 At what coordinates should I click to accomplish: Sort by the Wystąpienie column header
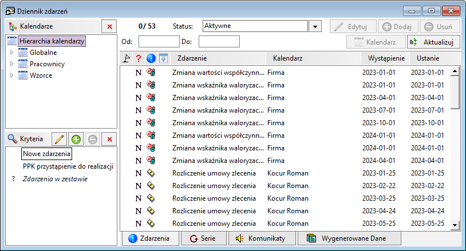click(x=386, y=58)
